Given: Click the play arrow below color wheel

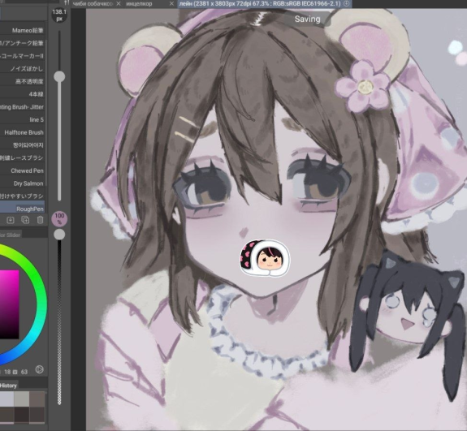Looking at the screenshot, I should click(39, 369).
